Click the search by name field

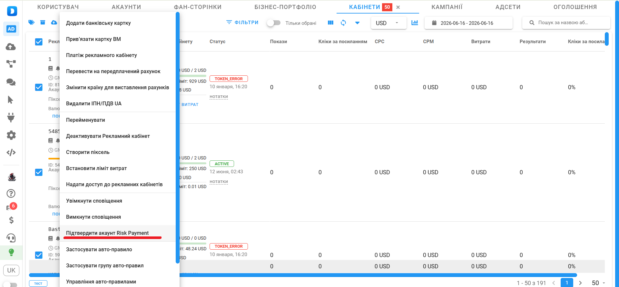566,23
